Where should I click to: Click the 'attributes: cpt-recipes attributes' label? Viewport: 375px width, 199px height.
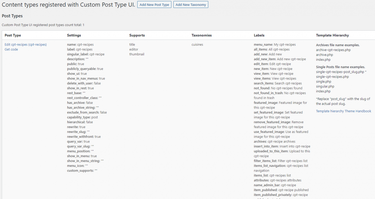[x=278, y=180]
